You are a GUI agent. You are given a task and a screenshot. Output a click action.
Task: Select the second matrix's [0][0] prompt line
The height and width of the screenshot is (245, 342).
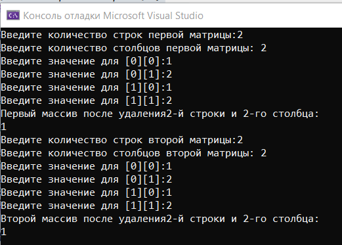87,166
